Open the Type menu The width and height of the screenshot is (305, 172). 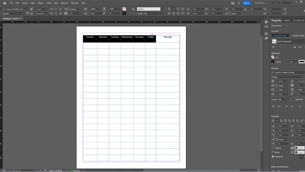click(x=32, y=3)
